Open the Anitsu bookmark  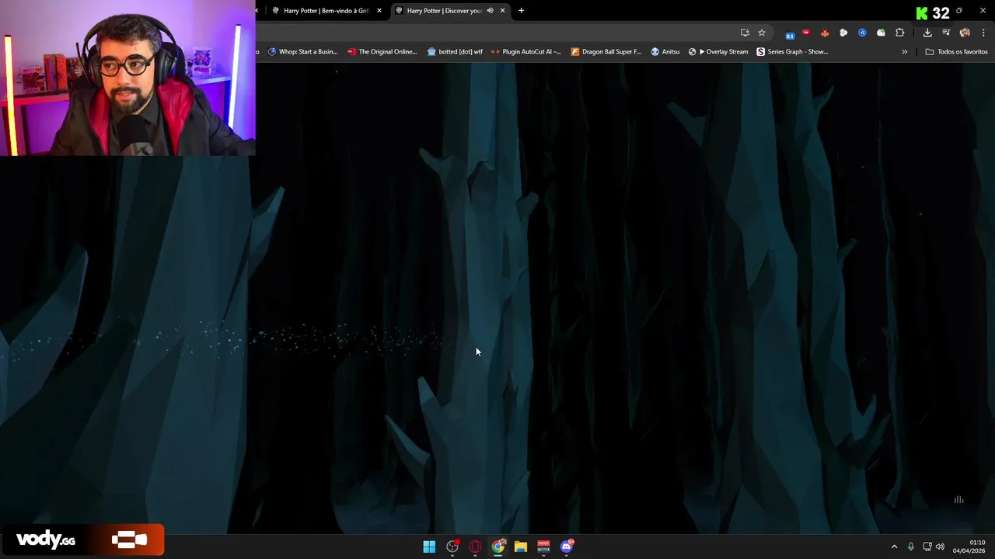(665, 52)
